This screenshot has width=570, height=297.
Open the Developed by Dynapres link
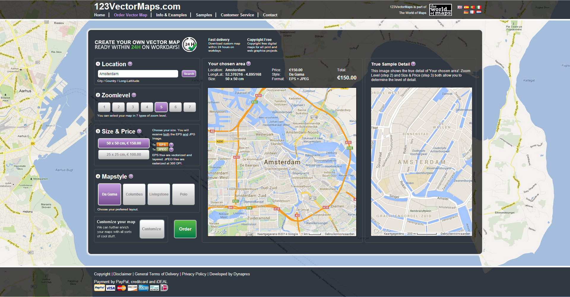[230, 274]
